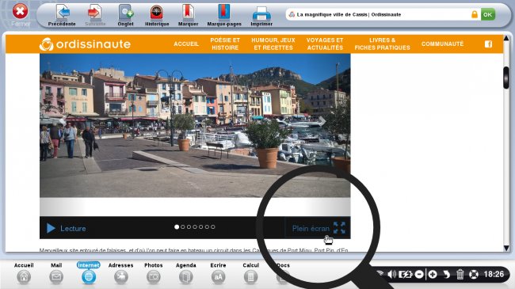Select the sixth slideshow dot

pyautogui.click(x=207, y=227)
